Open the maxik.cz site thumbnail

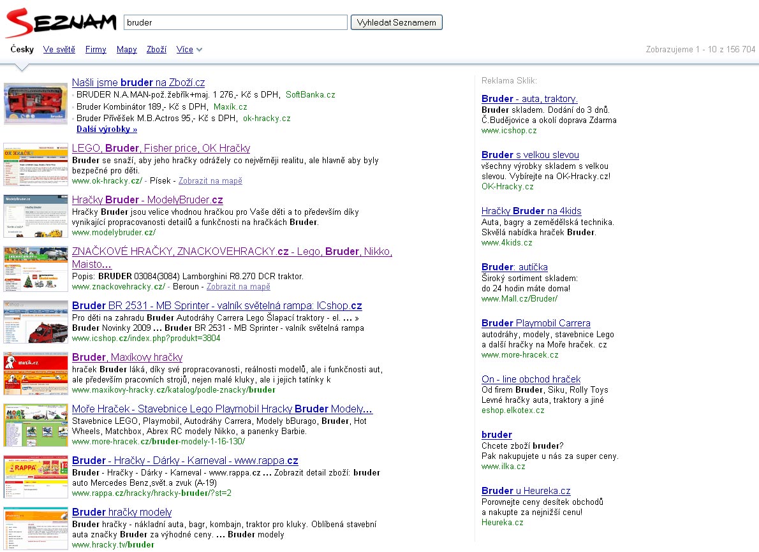(x=35, y=374)
